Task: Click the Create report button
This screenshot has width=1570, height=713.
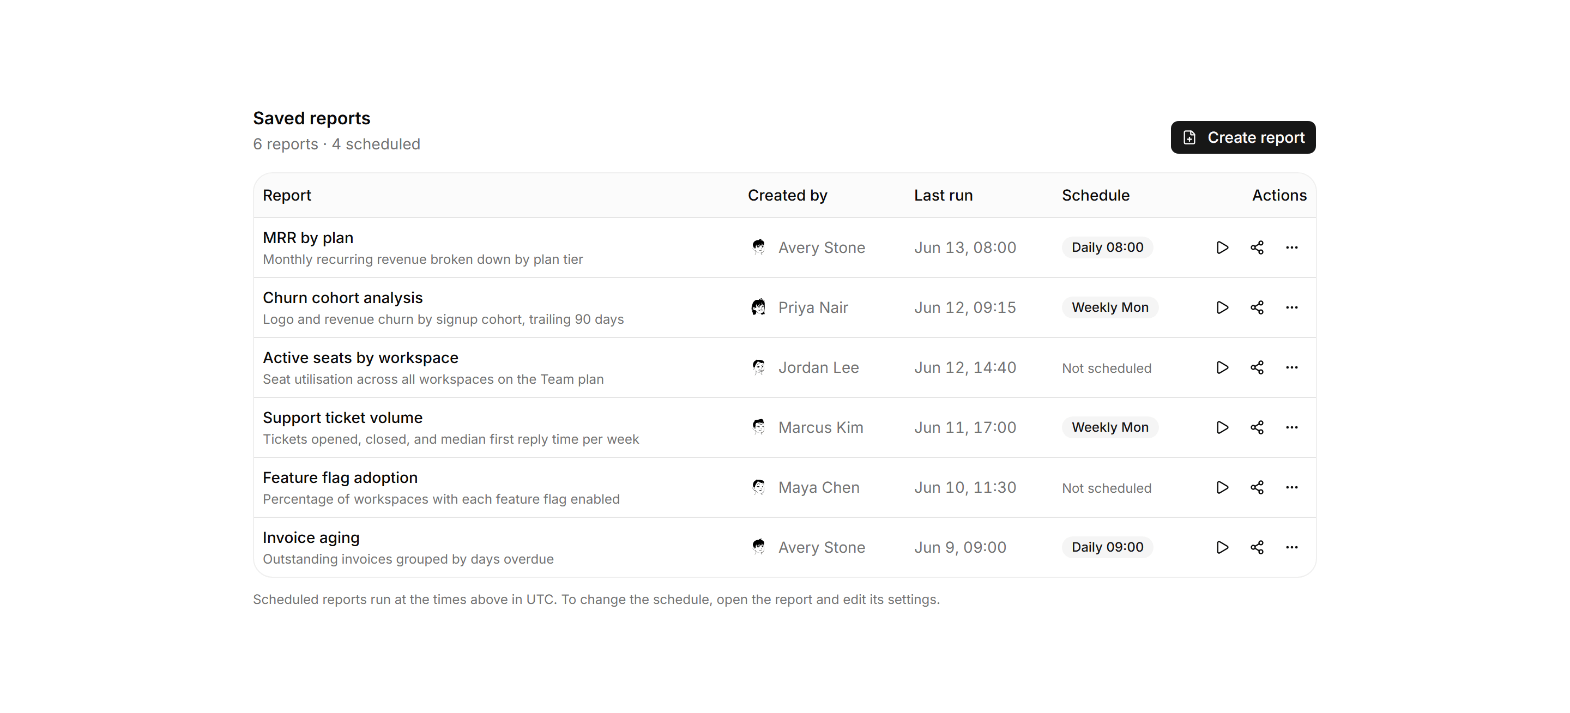Action: pos(1243,138)
